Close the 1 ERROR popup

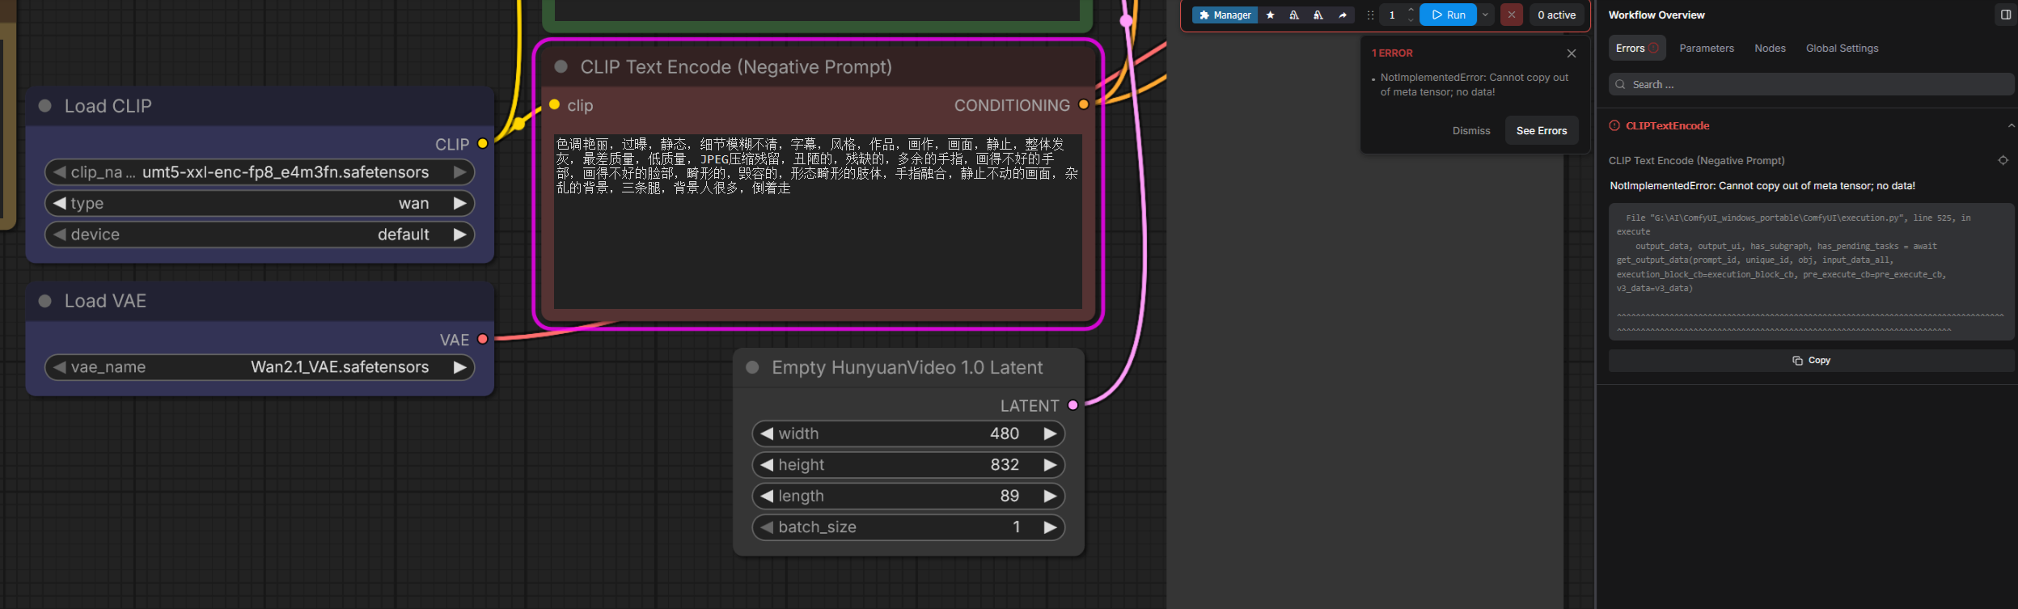coord(1572,53)
